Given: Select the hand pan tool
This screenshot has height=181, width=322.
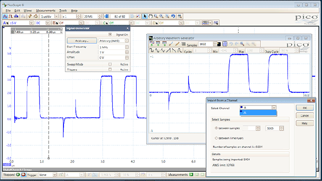Looking at the screenshot, I should 150,16.
